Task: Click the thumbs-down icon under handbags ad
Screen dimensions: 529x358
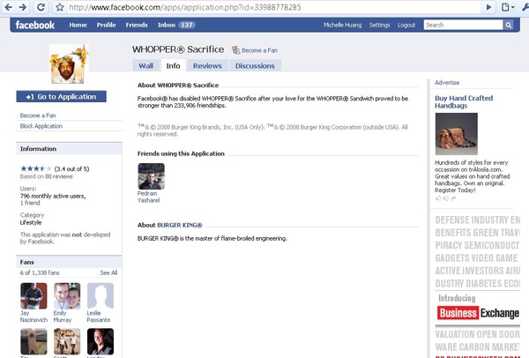Action: (446, 198)
